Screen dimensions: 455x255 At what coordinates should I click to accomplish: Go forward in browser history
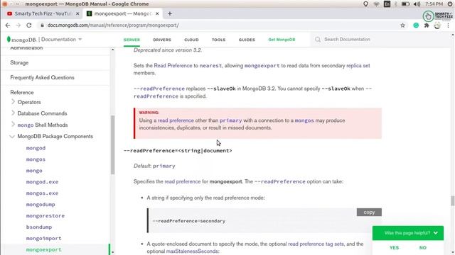point(18,25)
